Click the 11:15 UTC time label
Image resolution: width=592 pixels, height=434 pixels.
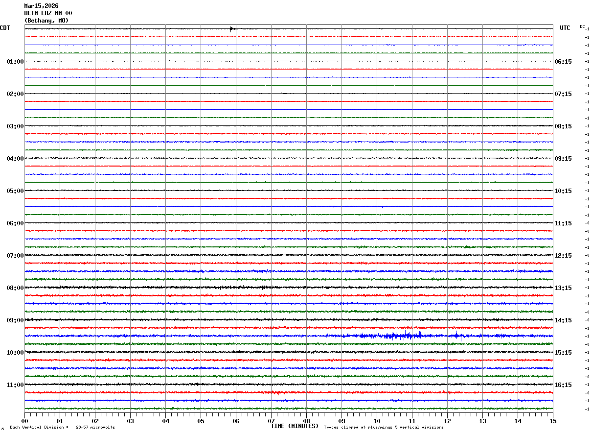pos(563,223)
